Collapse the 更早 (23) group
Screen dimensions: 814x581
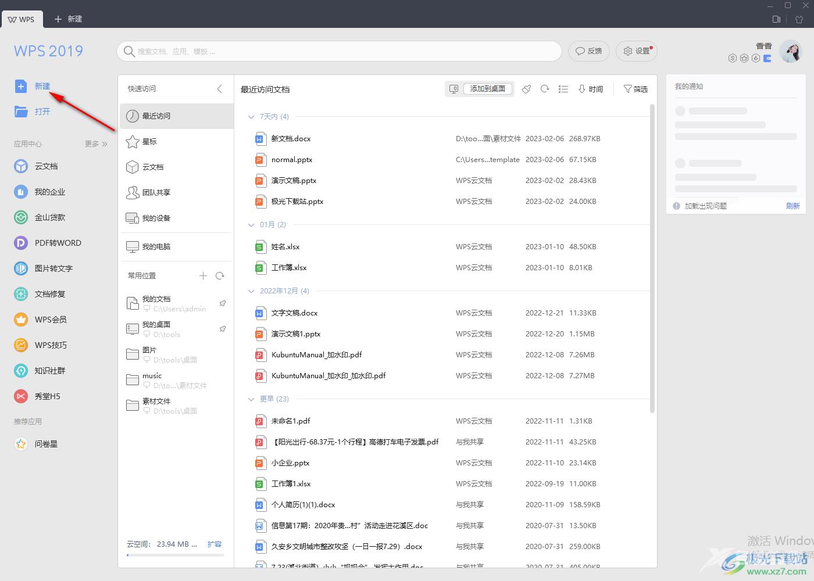coord(251,399)
